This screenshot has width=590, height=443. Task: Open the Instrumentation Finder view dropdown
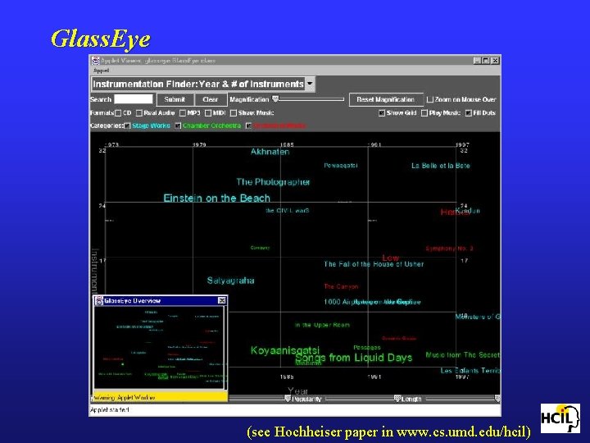203,84
